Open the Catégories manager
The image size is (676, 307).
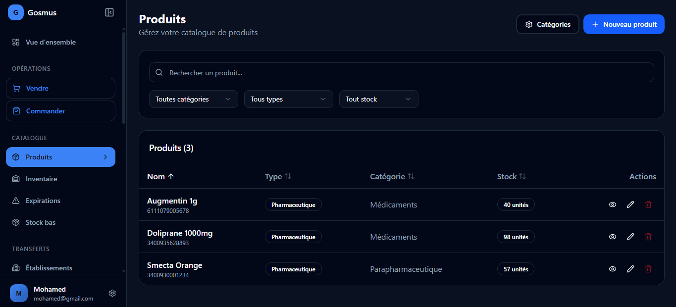(547, 24)
